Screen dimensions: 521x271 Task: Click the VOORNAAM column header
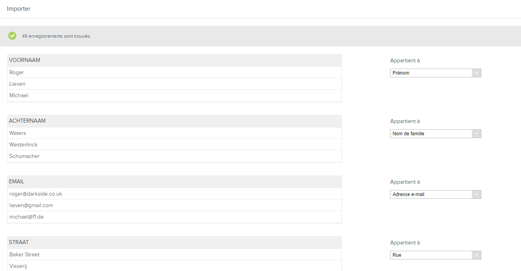coord(25,60)
